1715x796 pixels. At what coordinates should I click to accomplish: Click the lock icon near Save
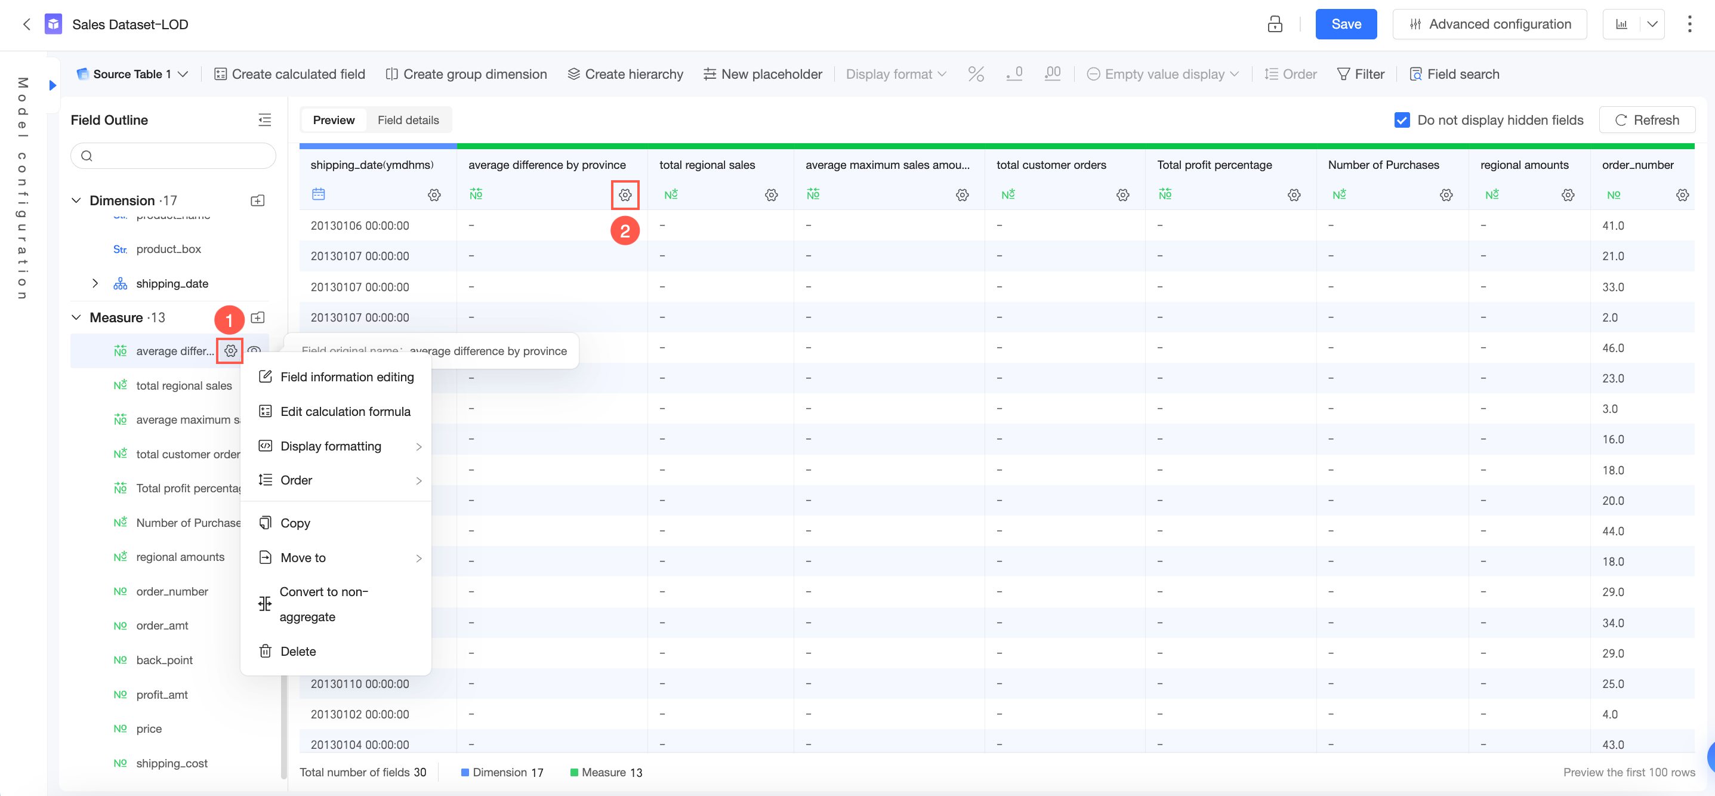coord(1274,24)
